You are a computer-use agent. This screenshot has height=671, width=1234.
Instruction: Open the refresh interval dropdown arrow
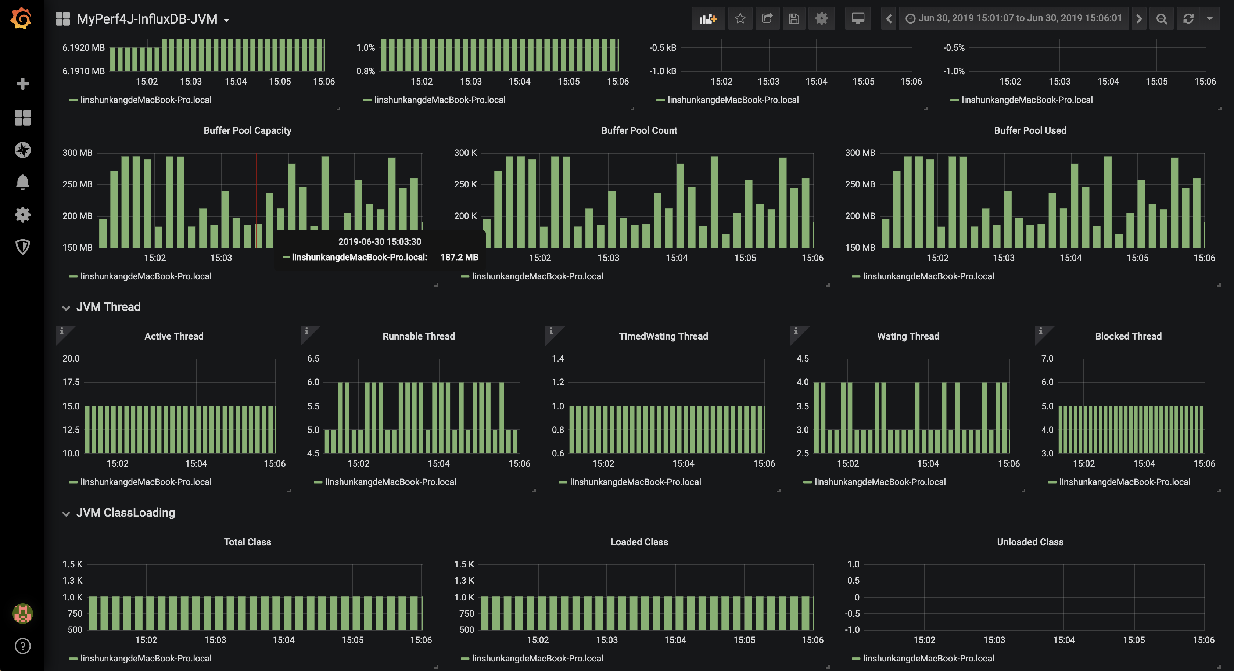point(1210,19)
